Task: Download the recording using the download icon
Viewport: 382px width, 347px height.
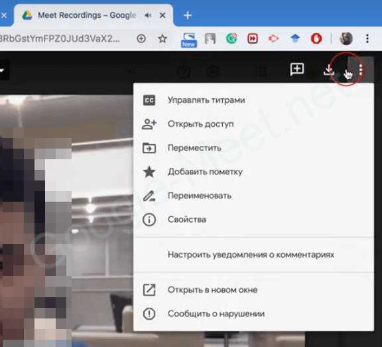Action: tap(329, 70)
